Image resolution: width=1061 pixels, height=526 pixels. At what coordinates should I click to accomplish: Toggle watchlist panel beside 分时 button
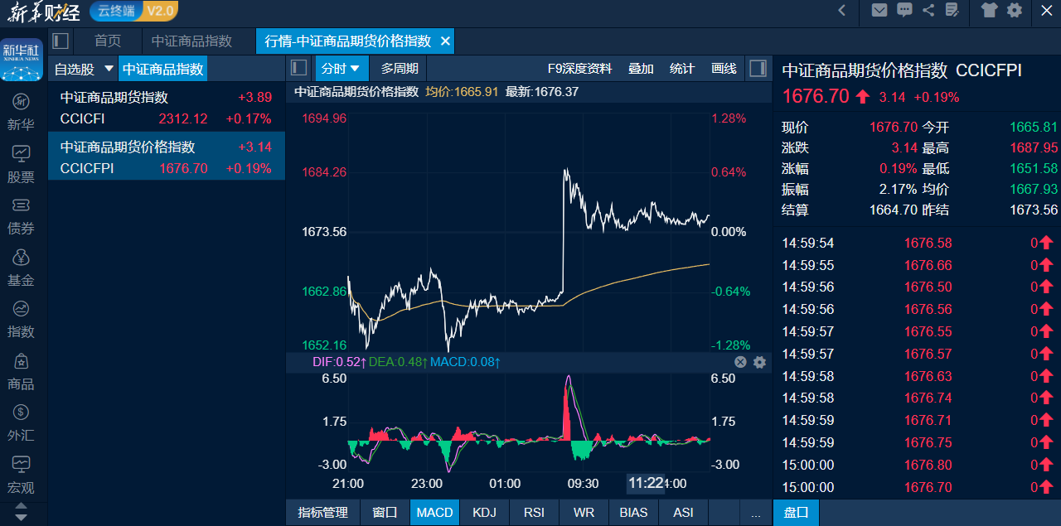(299, 68)
